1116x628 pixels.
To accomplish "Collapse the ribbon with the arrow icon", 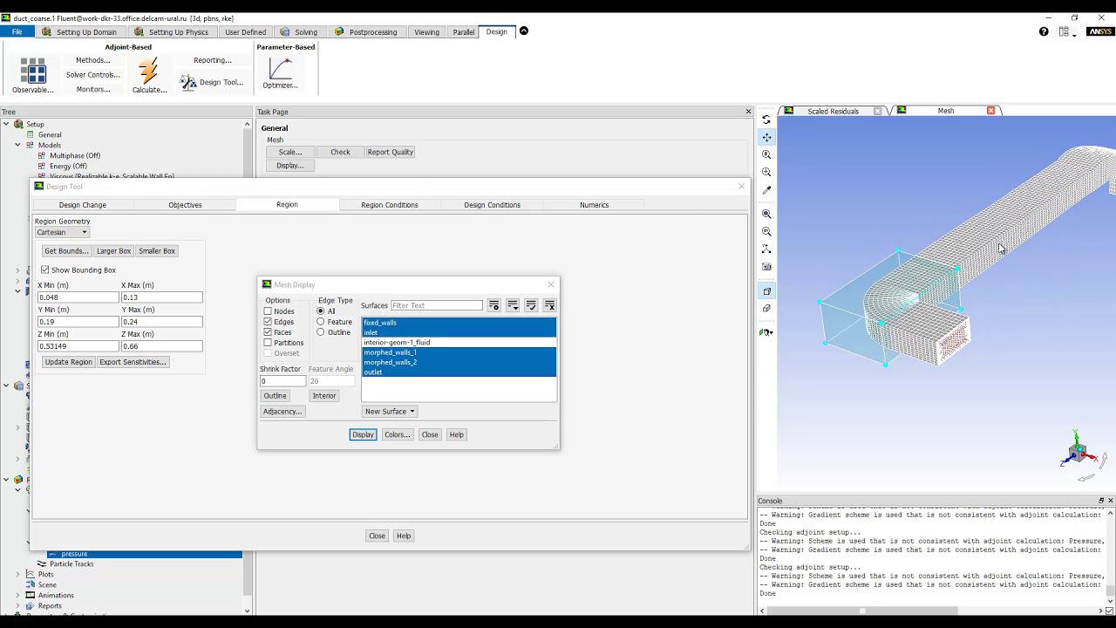I will point(524,31).
